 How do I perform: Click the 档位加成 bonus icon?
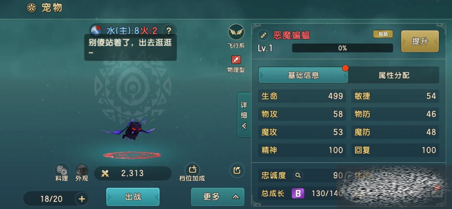point(192,170)
